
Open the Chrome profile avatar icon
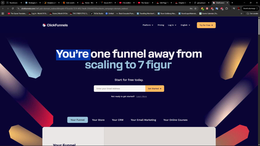[239, 8]
